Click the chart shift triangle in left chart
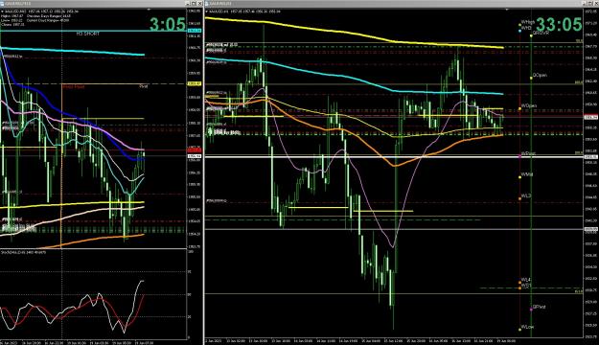Viewport: 599px width, 345px height. (x=149, y=10)
